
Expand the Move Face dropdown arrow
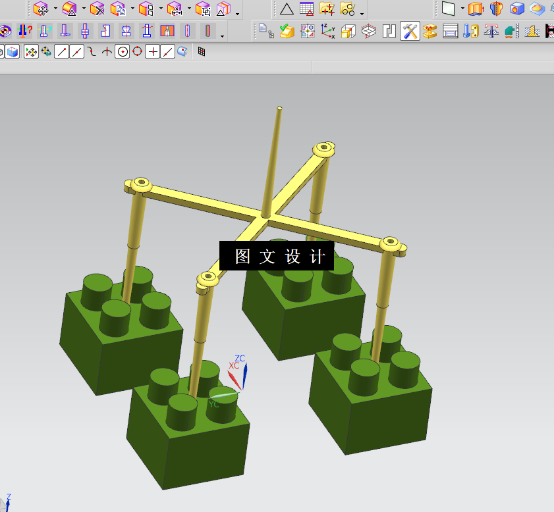[55, 9]
